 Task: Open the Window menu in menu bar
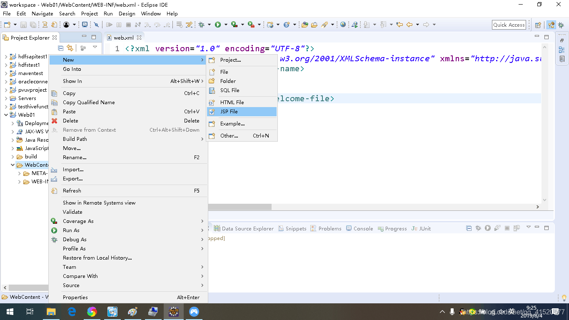click(151, 13)
